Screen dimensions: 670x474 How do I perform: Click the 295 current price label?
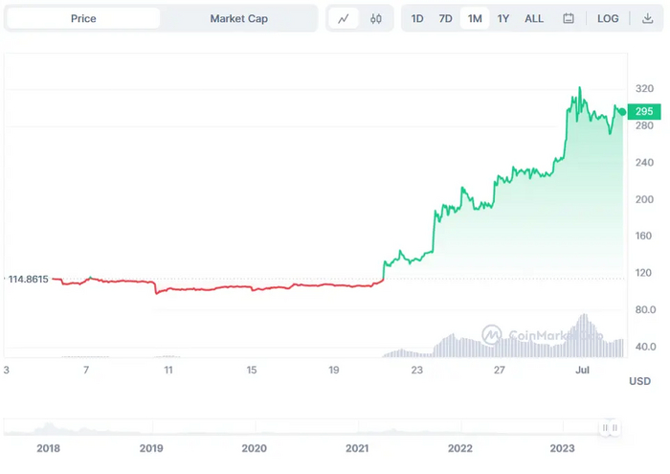pos(643,111)
